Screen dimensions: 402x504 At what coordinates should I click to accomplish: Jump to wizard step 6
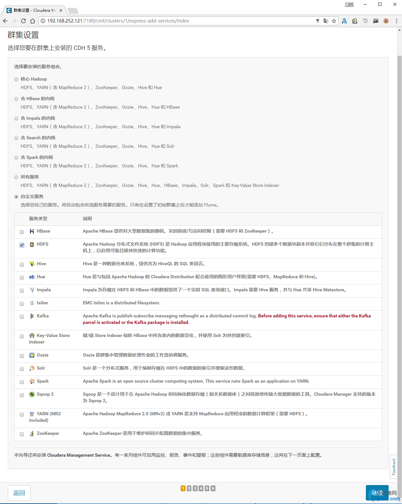click(213, 488)
